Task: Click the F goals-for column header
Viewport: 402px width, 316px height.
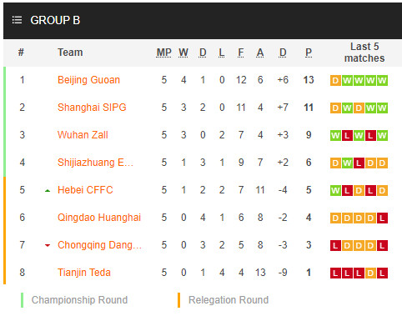Action: 241,53
